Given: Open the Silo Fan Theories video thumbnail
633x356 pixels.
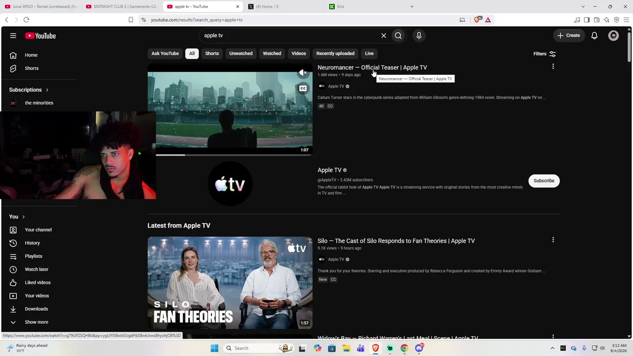Looking at the screenshot, I should [x=230, y=283].
